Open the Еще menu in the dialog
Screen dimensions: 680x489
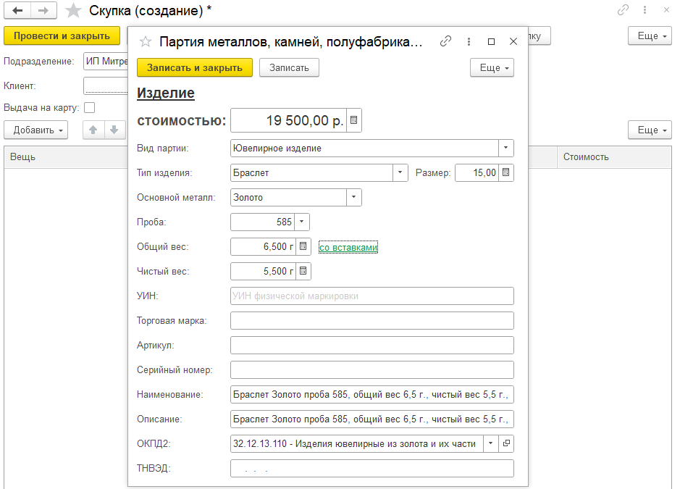point(492,67)
